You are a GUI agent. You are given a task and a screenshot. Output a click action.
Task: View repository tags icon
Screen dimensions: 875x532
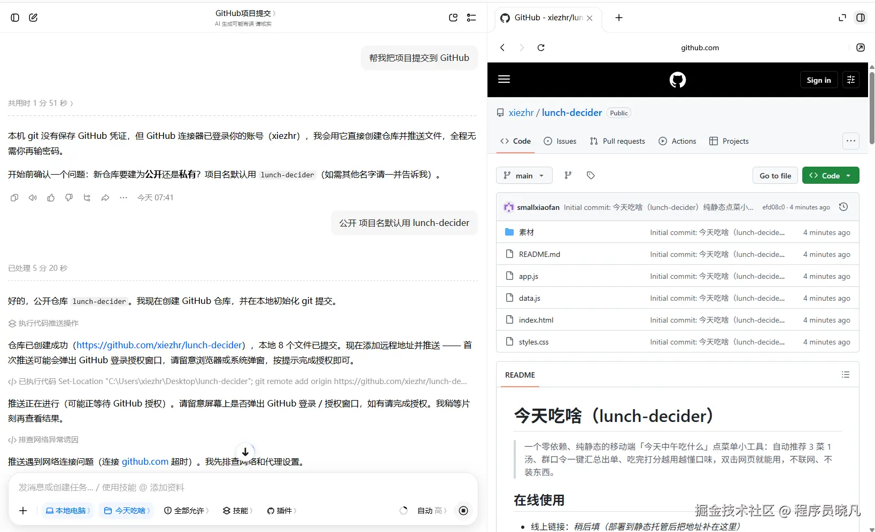591,175
